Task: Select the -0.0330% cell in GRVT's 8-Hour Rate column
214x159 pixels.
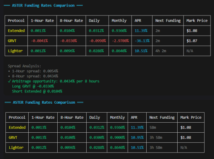Action: pyautogui.click(x=68, y=41)
